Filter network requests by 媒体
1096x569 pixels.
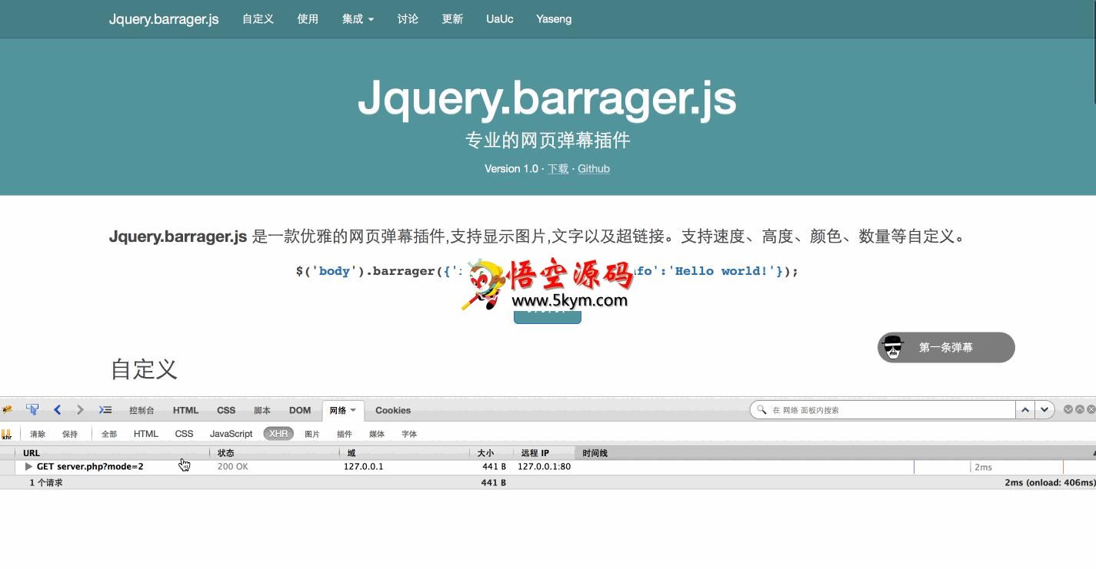tap(376, 434)
